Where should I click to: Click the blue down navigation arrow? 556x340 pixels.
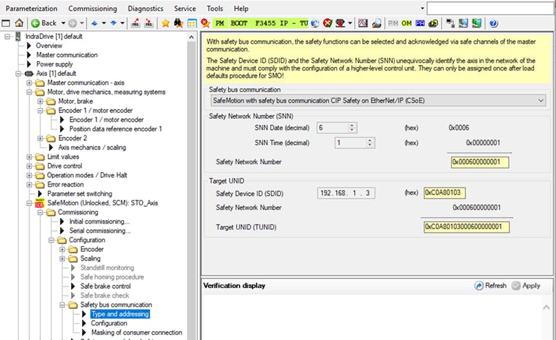click(113, 23)
